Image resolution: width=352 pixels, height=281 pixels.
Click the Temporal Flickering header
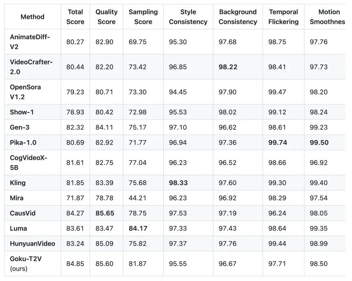(283, 17)
